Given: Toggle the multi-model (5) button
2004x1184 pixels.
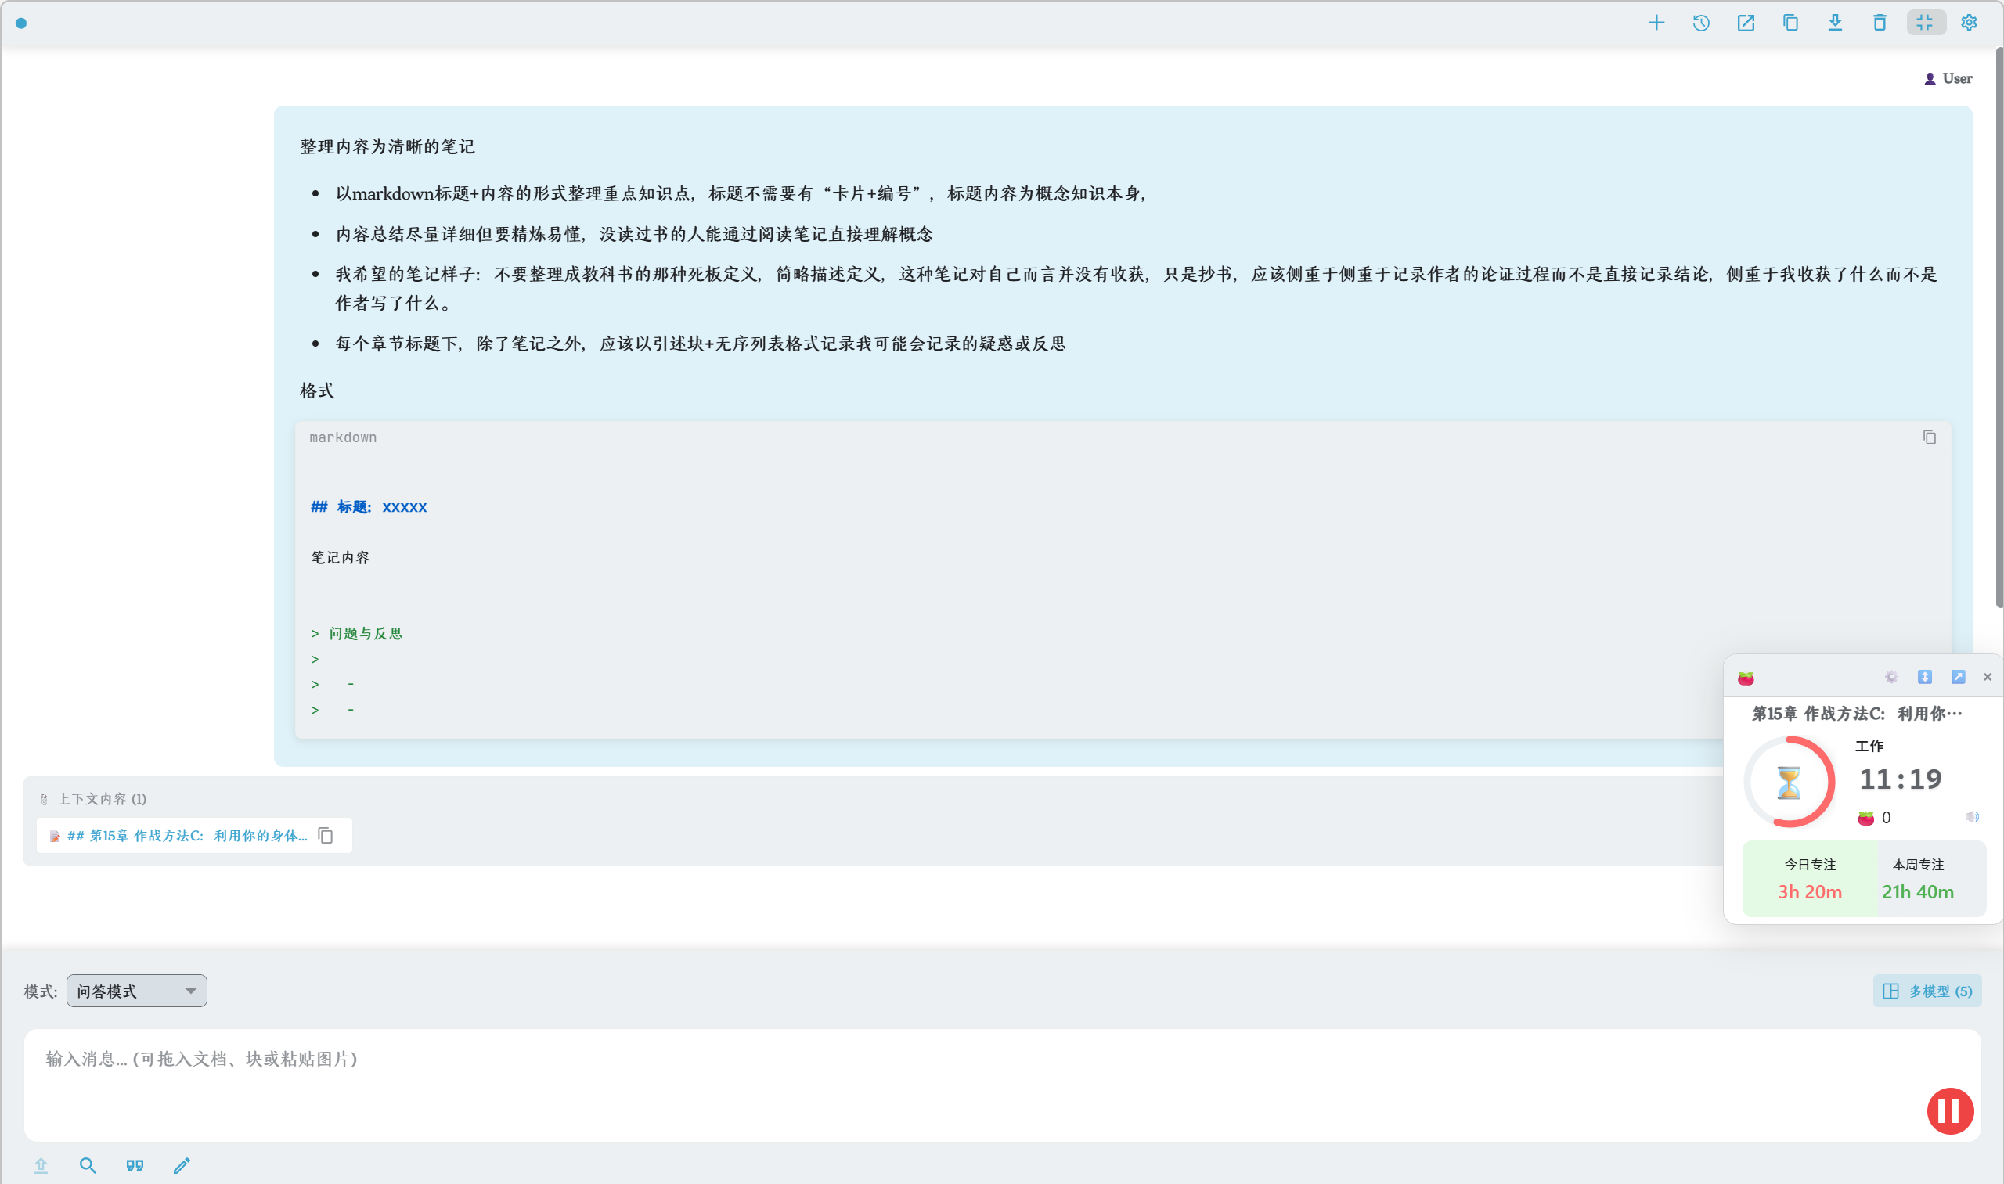Looking at the screenshot, I should pyautogui.click(x=1927, y=991).
